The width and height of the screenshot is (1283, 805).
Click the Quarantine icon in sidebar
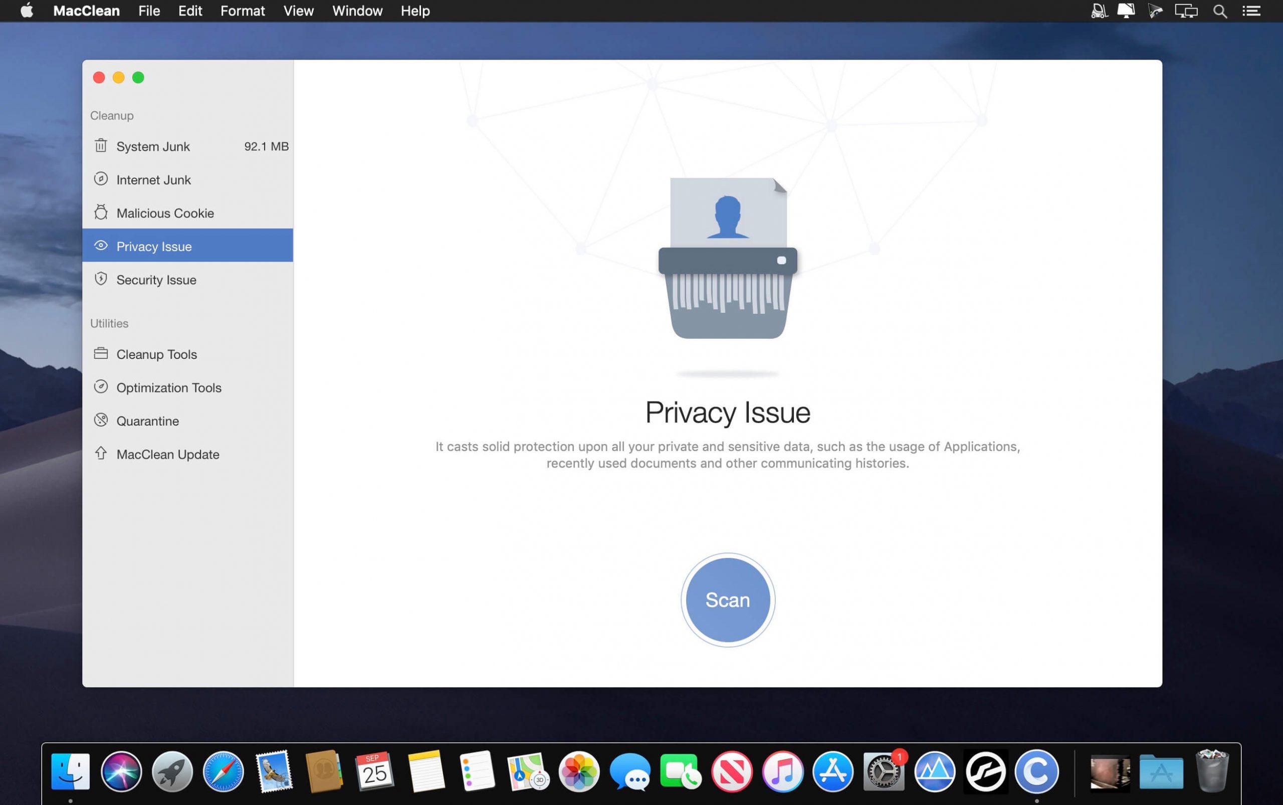(101, 420)
